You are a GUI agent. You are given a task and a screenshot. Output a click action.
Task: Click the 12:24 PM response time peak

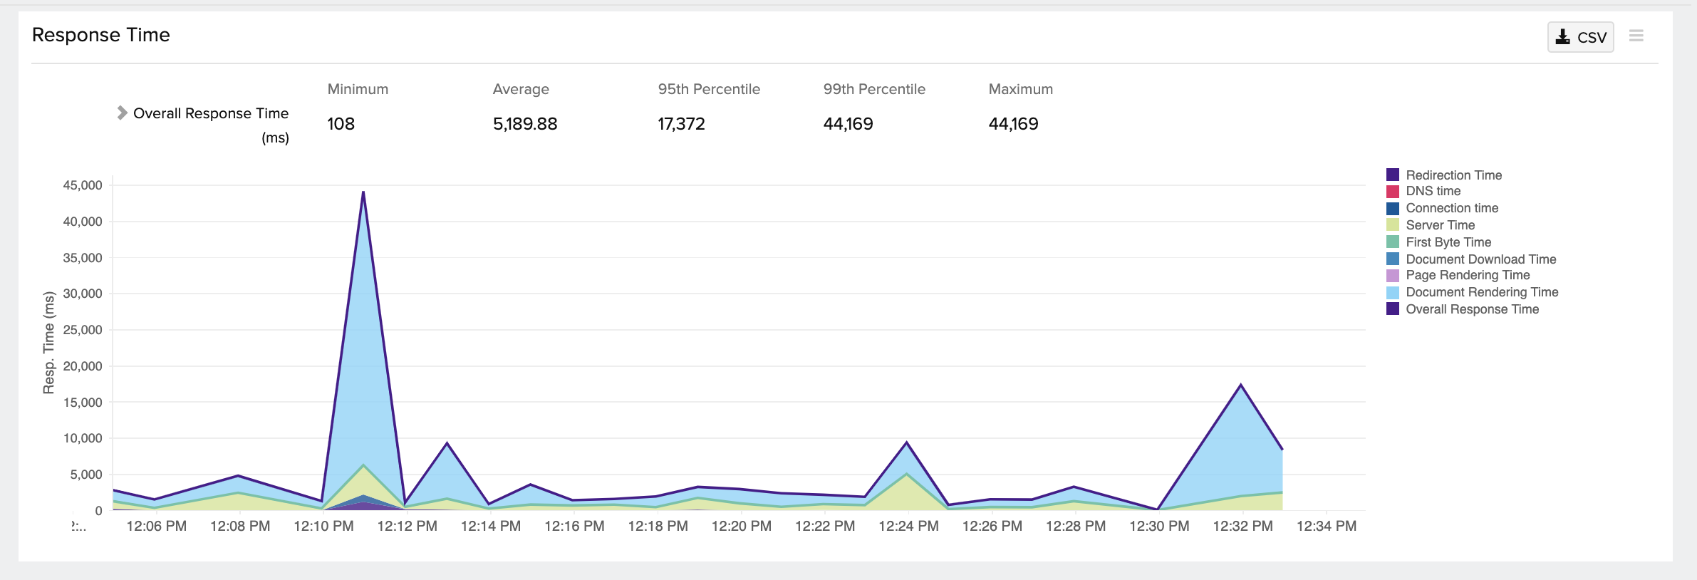(906, 442)
